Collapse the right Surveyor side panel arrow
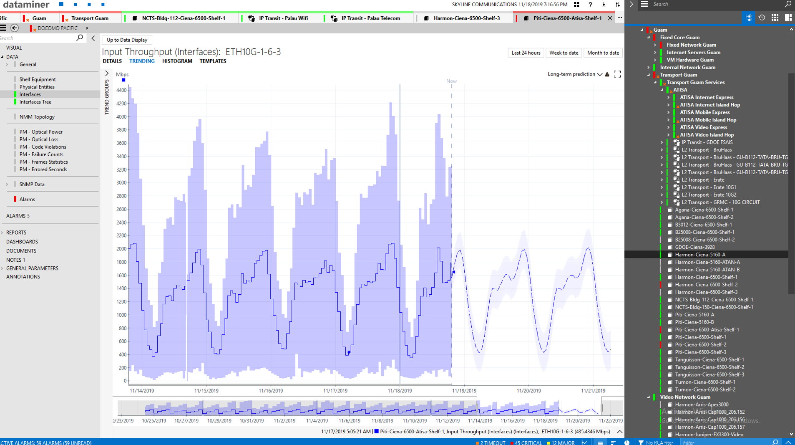The height and width of the screenshot is (445, 795). pos(631,4)
